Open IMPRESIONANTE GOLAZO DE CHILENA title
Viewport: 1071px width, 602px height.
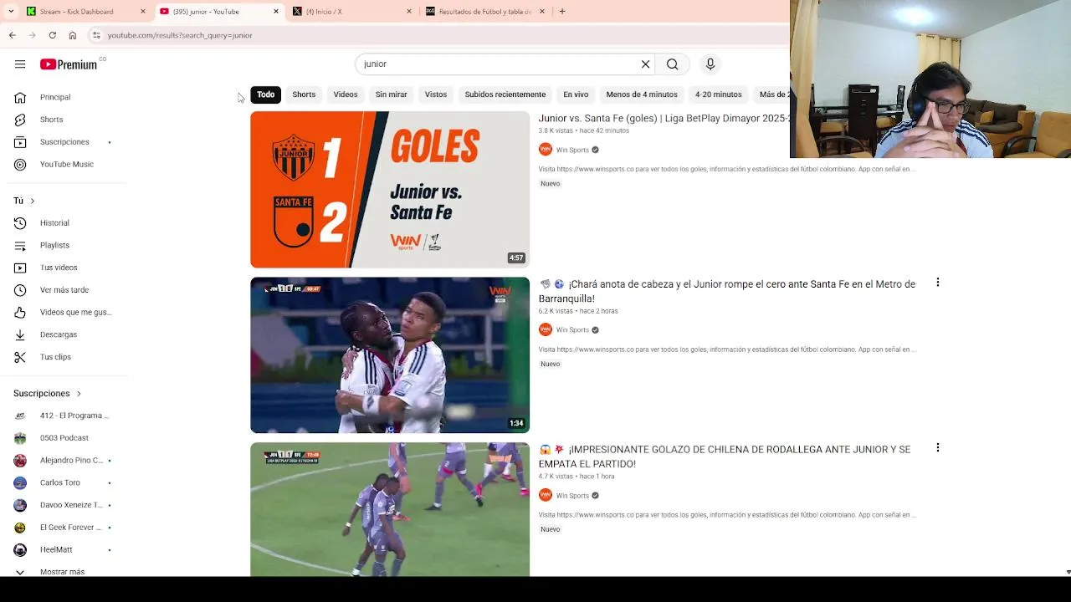[x=725, y=457]
